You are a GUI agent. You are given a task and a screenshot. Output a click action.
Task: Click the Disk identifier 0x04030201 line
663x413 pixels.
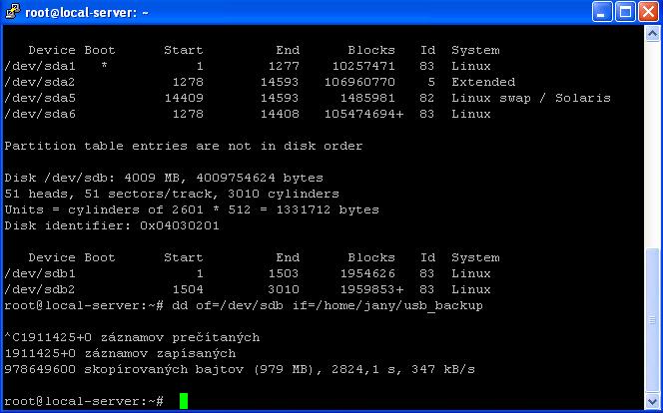(112, 225)
